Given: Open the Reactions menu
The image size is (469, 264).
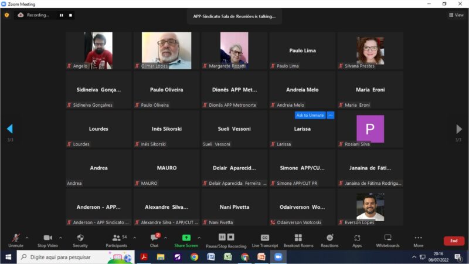Looking at the screenshot, I should pyautogui.click(x=329, y=239).
